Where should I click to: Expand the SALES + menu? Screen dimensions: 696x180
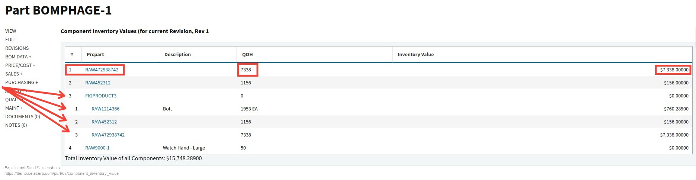point(14,74)
